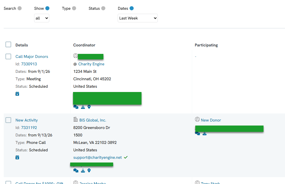
Task: Click map pin icon for Cincinnati address
Action: [x=89, y=107]
